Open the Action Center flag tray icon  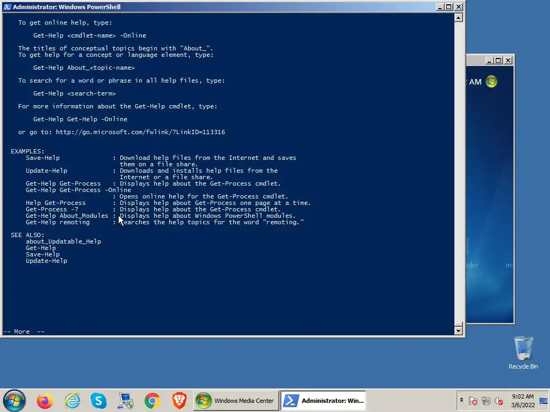coord(473,401)
